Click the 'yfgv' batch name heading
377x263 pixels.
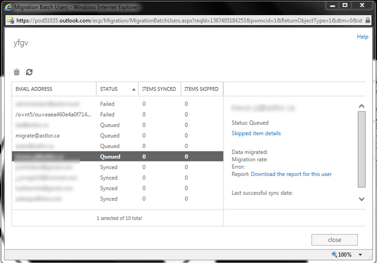pyautogui.click(x=21, y=43)
